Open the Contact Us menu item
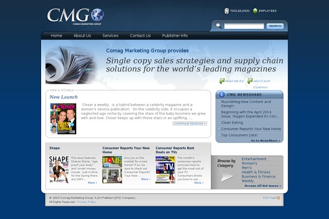This screenshot has height=219, width=329. (x=140, y=36)
